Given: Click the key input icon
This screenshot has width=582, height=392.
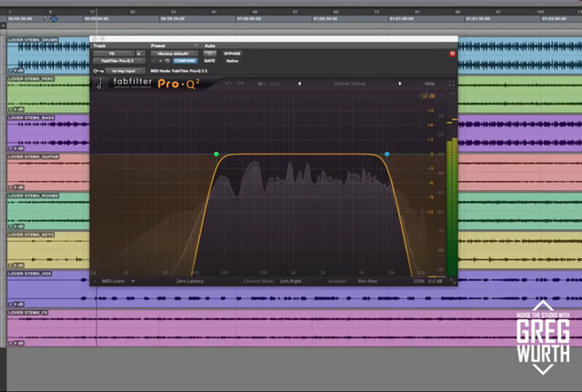Looking at the screenshot, I should coord(98,71).
